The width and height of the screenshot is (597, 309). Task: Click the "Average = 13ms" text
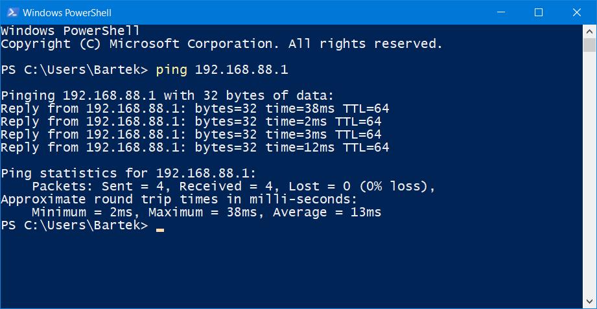(327, 212)
